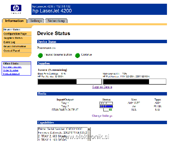This screenshot has height=141, width=169.
Task: Open the Supplies Details link
Action: (x=102, y=87)
